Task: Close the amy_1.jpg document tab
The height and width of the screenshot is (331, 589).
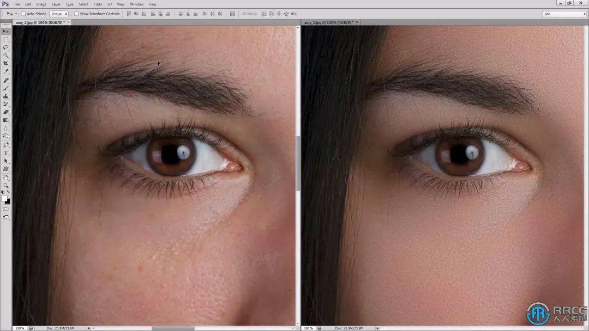Action: tap(353, 22)
